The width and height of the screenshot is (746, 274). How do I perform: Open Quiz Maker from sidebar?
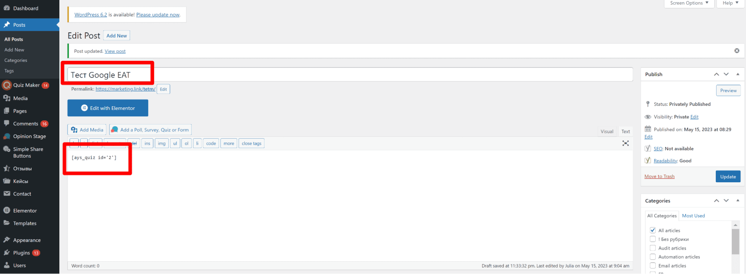pyautogui.click(x=26, y=85)
